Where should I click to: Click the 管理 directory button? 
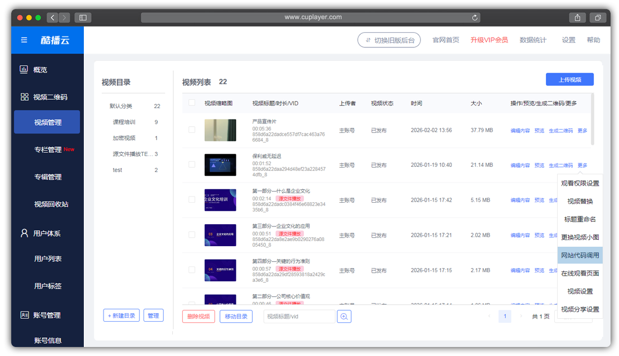(154, 315)
